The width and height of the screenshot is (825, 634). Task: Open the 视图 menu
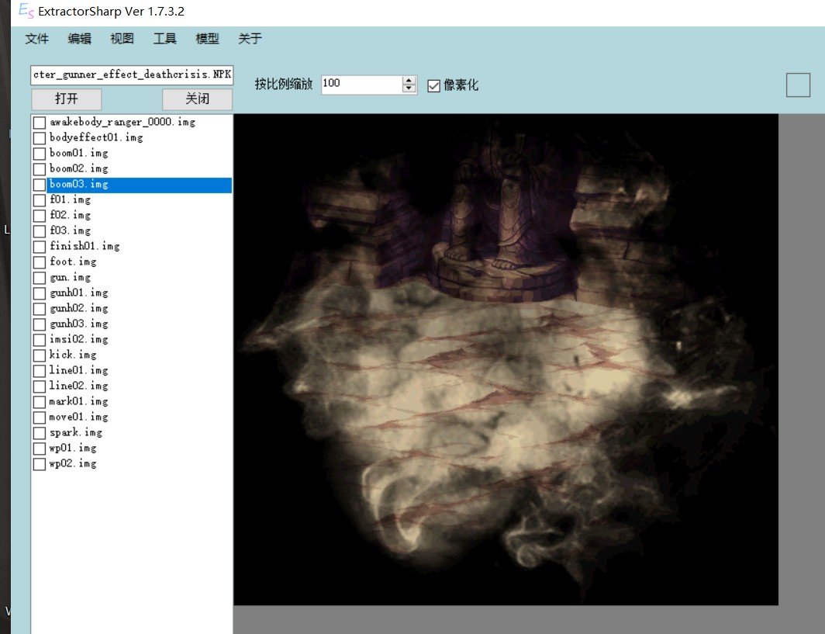(122, 39)
